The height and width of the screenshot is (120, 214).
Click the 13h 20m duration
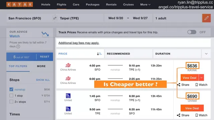tap(156, 66)
